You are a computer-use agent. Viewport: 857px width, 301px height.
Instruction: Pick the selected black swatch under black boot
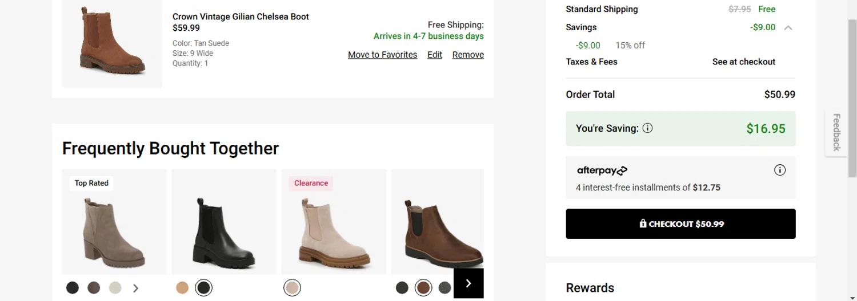tap(203, 288)
